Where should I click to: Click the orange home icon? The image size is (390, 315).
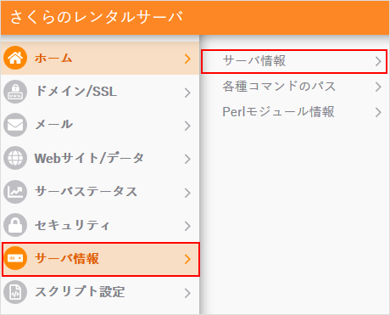click(15, 58)
